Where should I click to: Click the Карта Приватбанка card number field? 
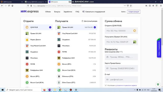[x=121, y=68]
